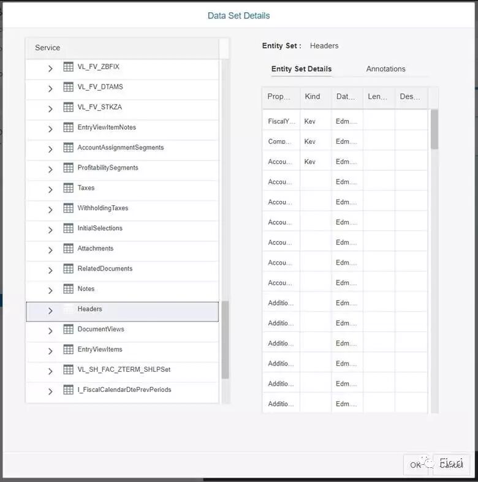This screenshot has width=478, height=482.
Task: Click the Key cell in FiscalY... row
Action: tap(316, 121)
